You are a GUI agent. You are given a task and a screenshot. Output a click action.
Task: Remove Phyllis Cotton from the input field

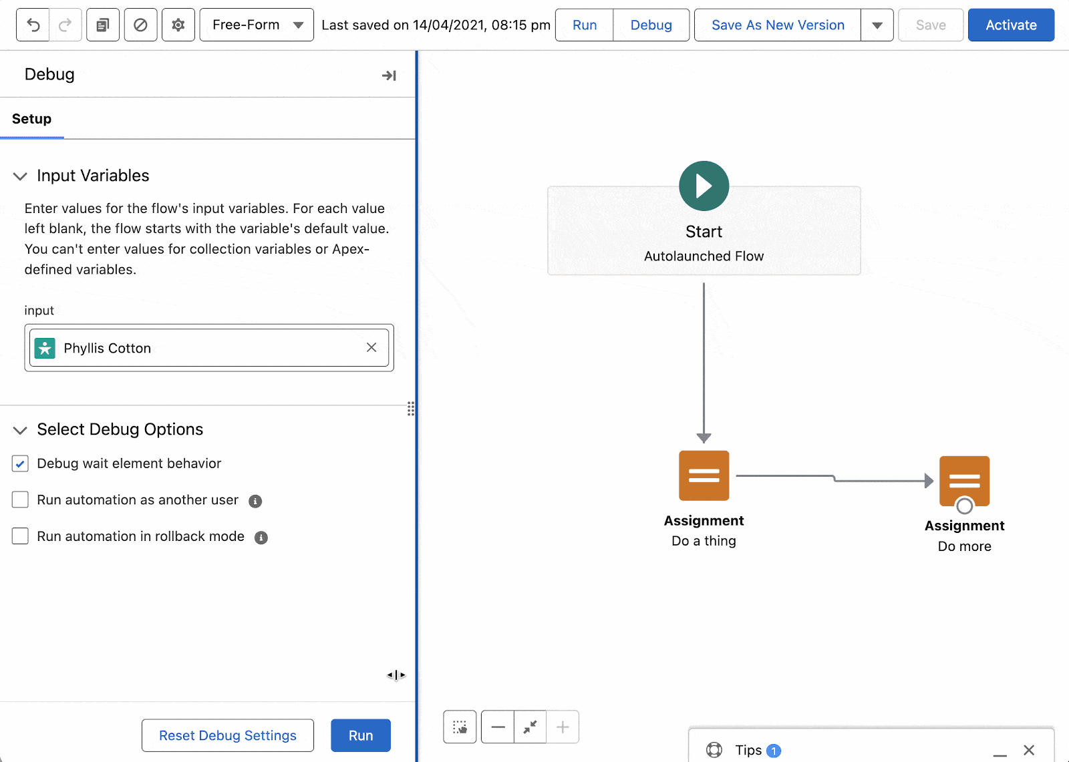tap(371, 347)
